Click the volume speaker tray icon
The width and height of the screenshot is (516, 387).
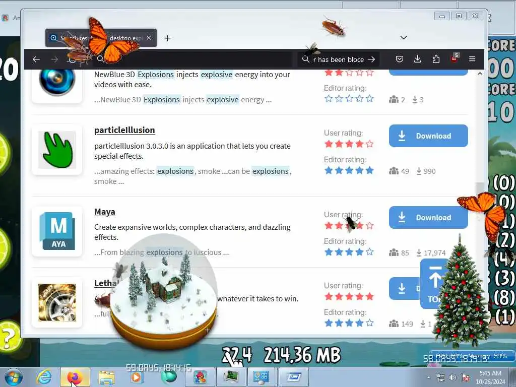coord(453,377)
